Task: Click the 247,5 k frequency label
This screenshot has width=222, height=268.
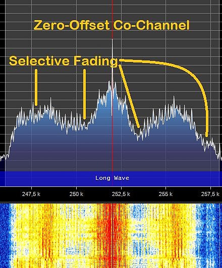Action: click(x=31, y=194)
